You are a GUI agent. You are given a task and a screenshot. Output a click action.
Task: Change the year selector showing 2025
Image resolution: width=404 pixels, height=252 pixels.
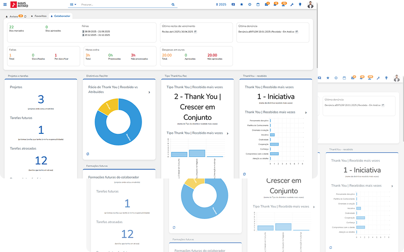221,4
